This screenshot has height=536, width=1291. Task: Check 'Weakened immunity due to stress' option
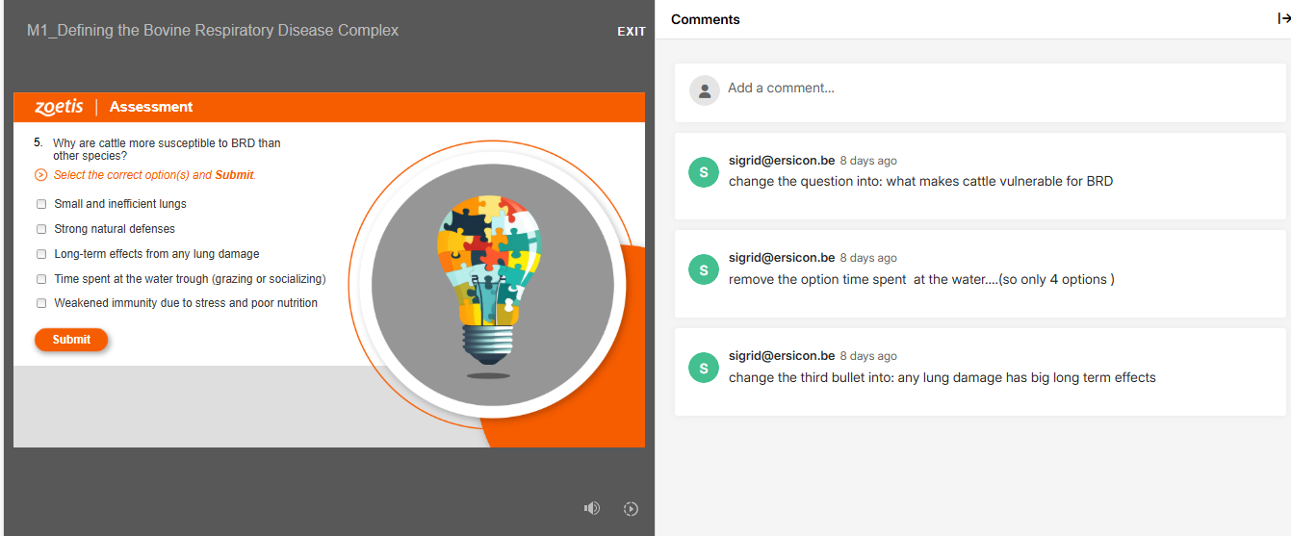coord(41,303)
